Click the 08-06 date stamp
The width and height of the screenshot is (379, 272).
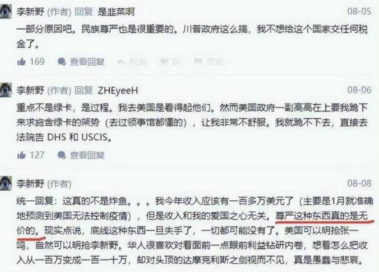(359, 90)
